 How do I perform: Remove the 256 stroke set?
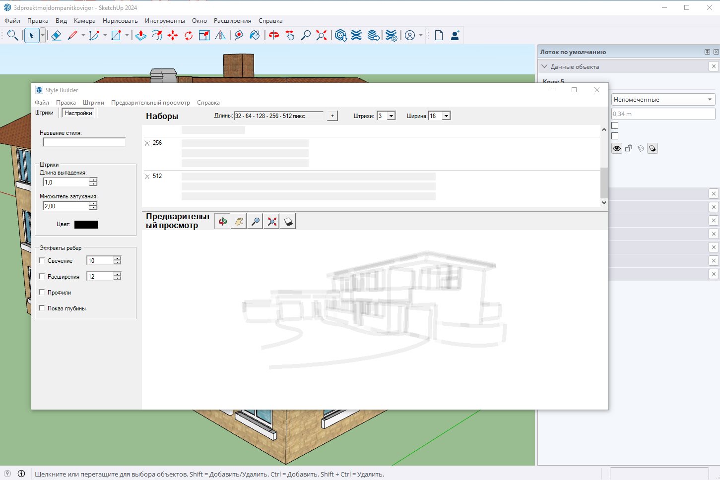pyautogui.click(x=147, y=143)
